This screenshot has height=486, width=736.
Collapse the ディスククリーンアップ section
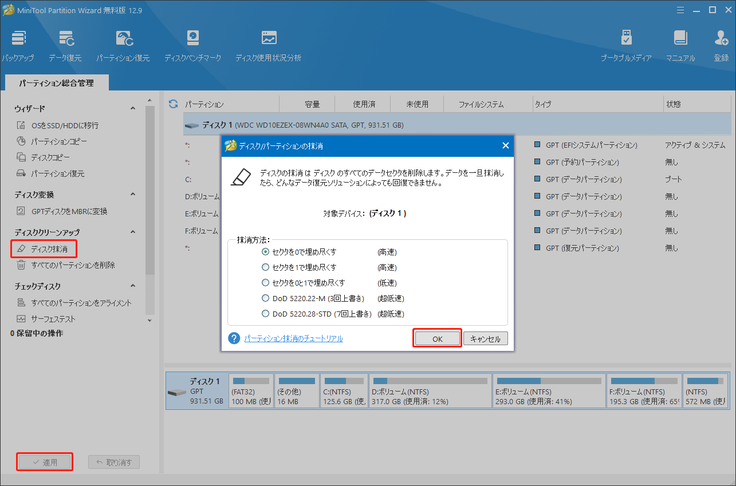[133, 232]
